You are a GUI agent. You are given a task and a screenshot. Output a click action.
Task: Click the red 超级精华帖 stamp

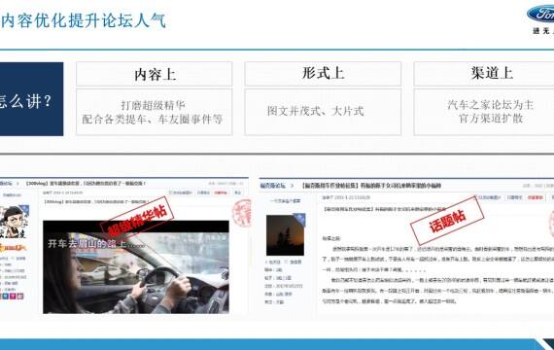click(x=137, y=219)
